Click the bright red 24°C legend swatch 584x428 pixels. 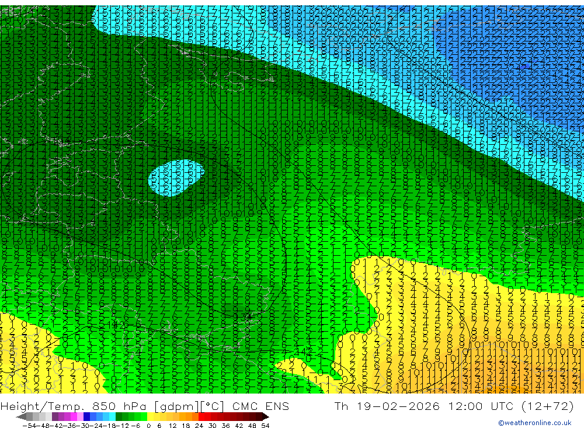[x=201, y=416]
